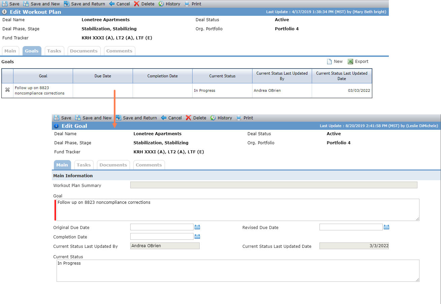Screen dimensions: 441x304
Task: Click info icon beside Edit Goal title
Action: tap(56, 126)
